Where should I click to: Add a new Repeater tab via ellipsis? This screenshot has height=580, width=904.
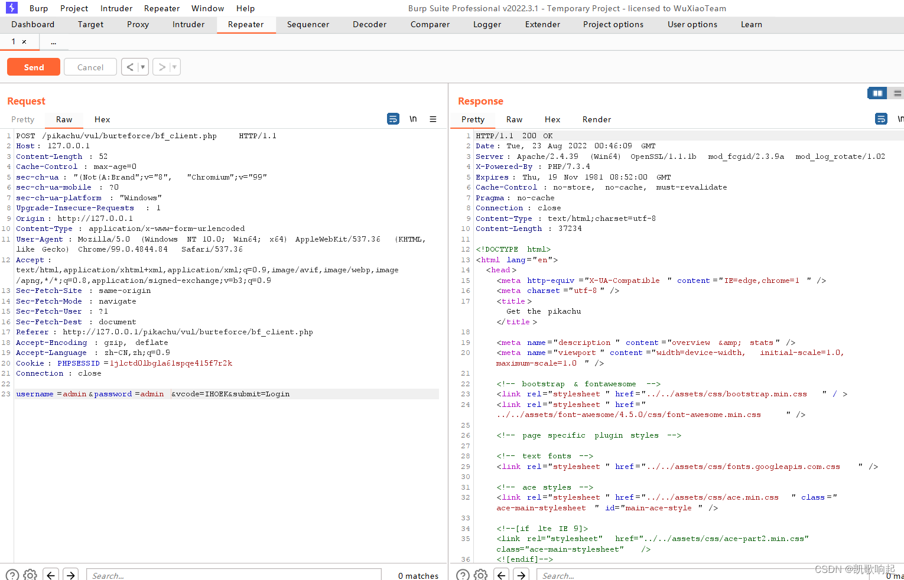[53, 42]
